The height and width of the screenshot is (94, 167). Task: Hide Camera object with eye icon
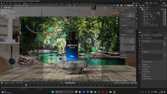[163, 16]
